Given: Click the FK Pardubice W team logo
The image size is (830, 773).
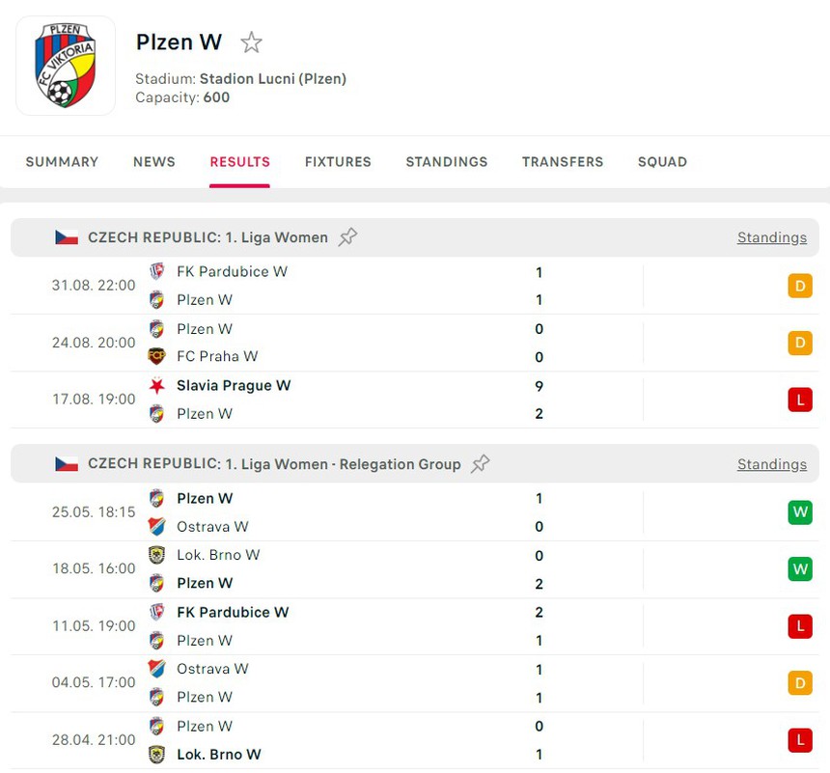Looking at the screenshot, I should [x=156, y=271].
